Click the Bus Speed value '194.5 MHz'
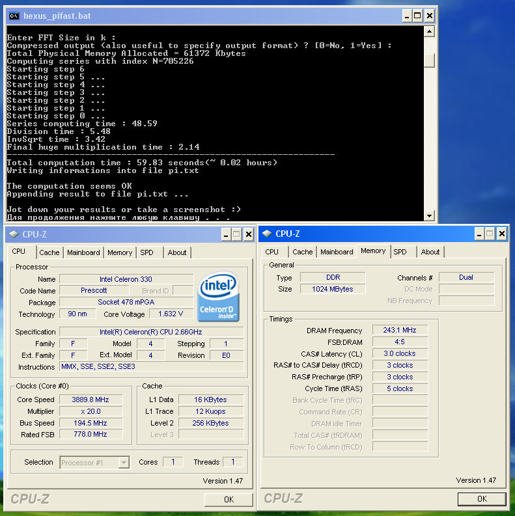515x516 pixels. tap(90, 423)
